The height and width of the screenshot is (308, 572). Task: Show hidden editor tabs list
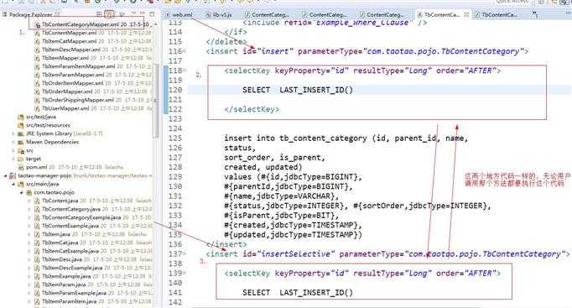pyautogui.click(x=535, y=14)
